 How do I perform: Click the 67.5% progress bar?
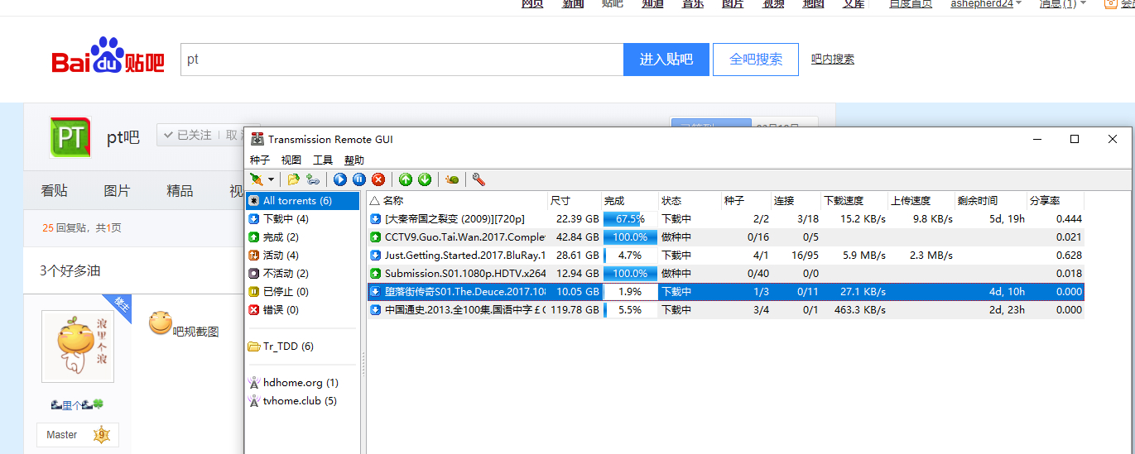[630, 218]
